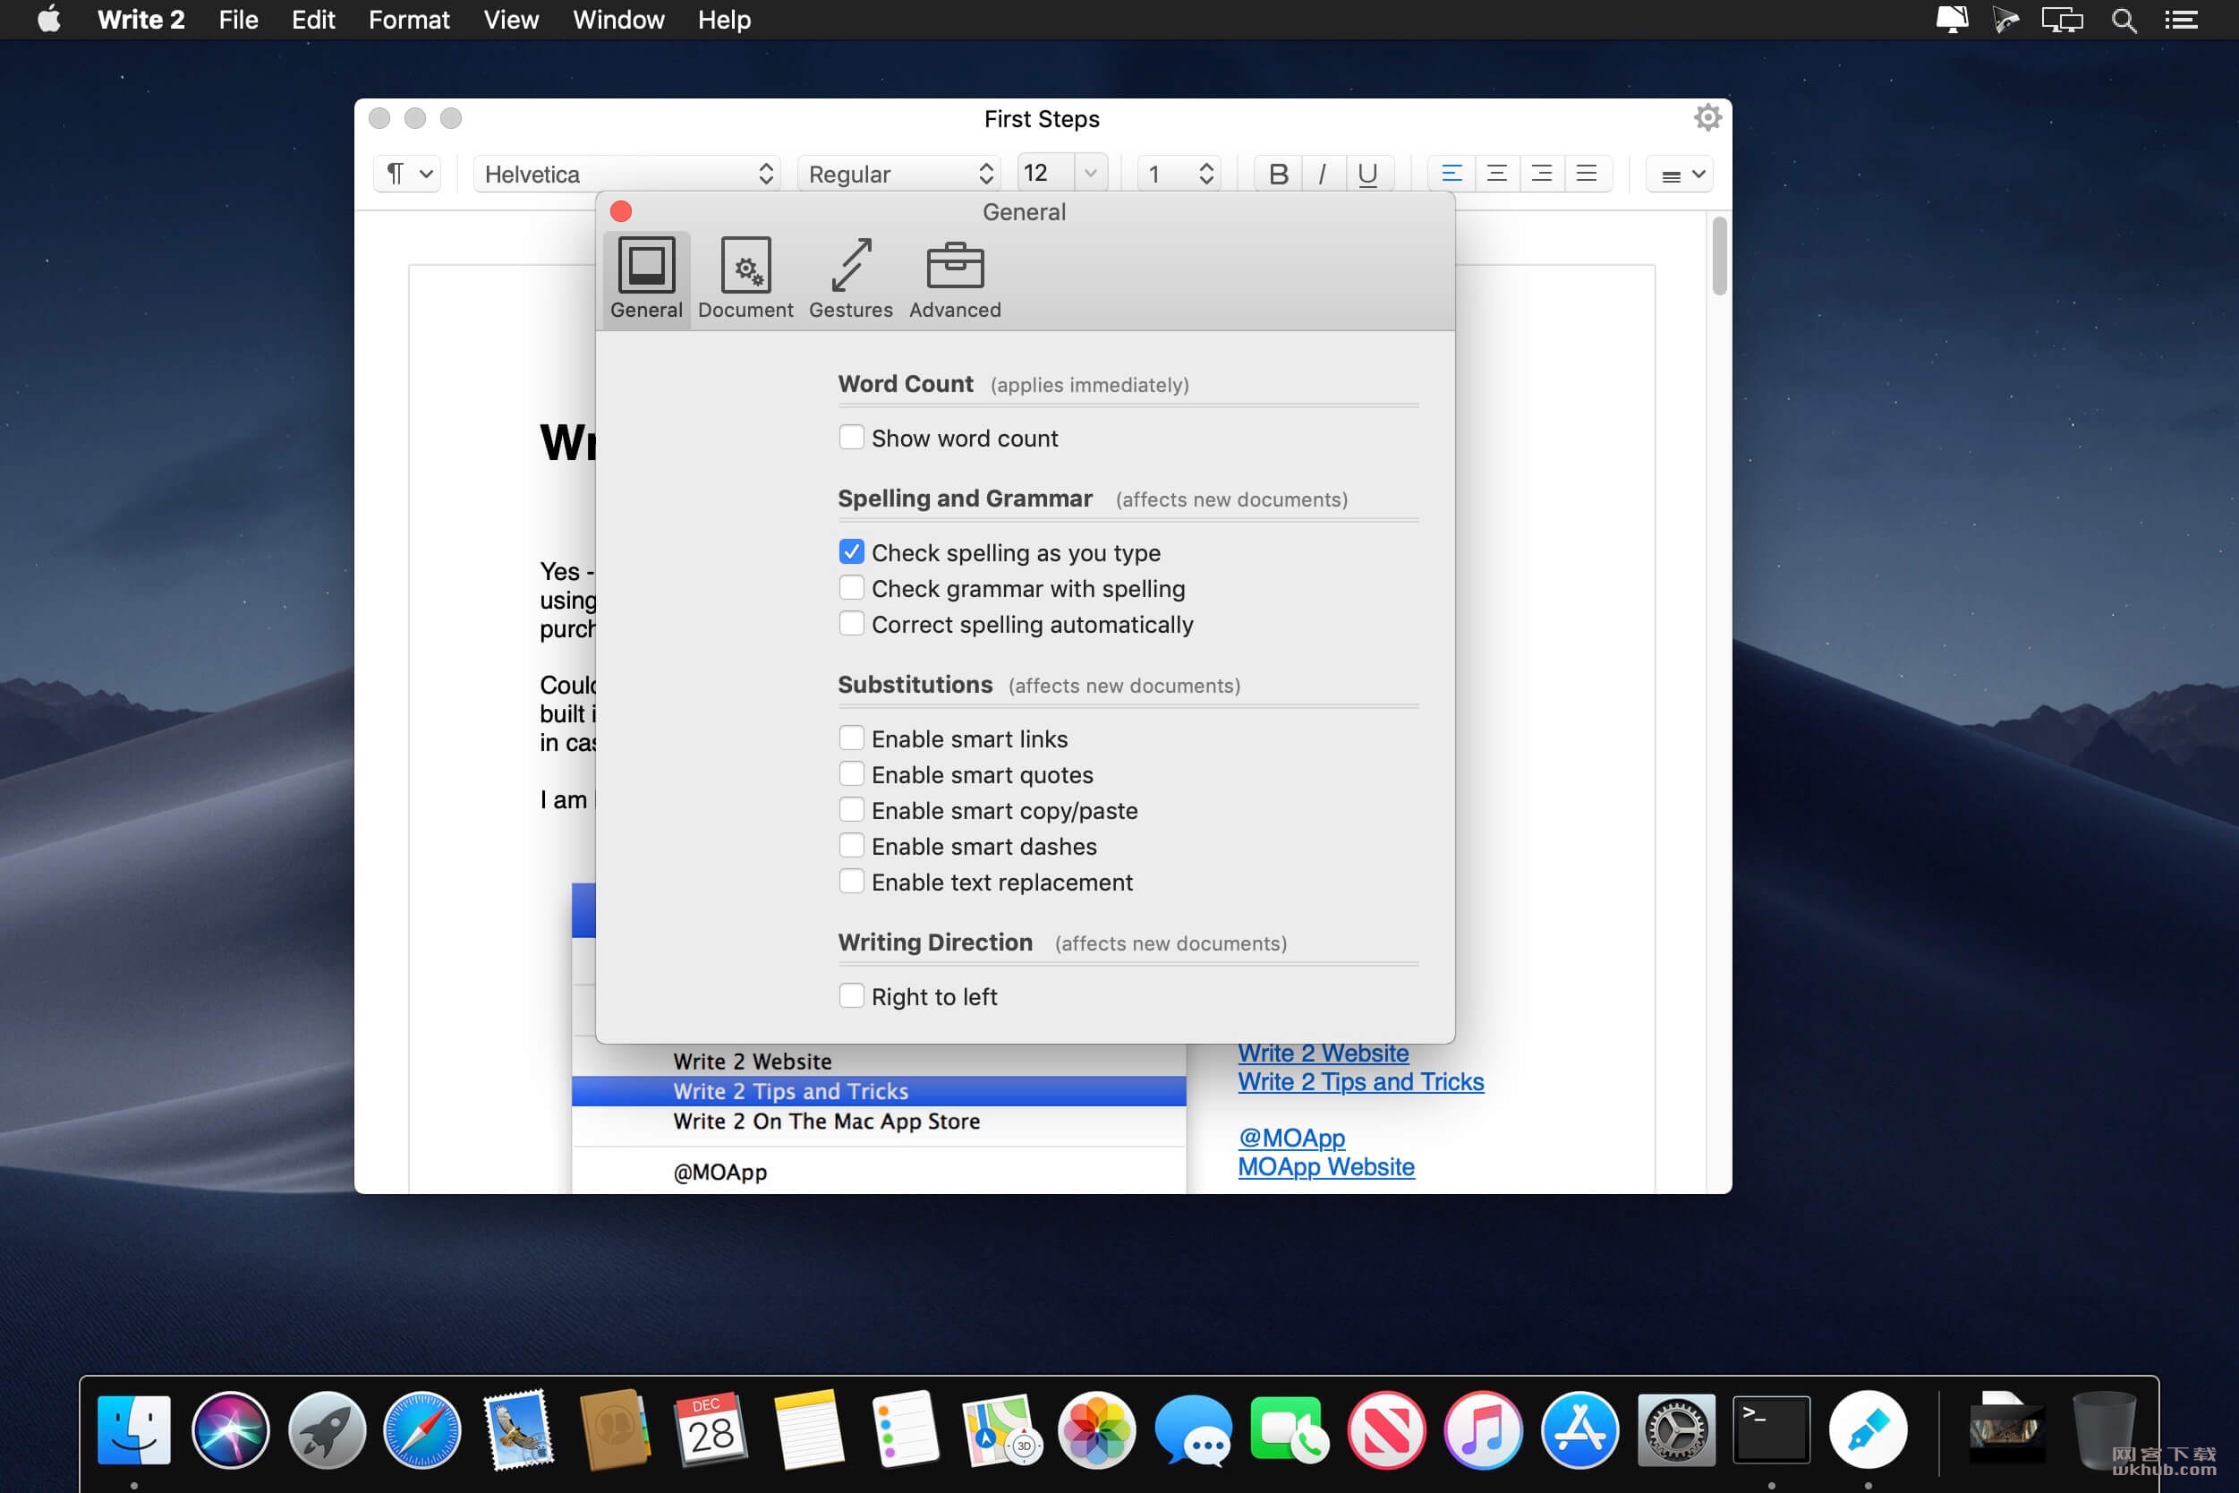Enable smart dashes checkbox

click(x=851, y=846)
